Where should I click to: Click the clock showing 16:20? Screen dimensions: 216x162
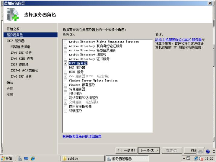209,159
